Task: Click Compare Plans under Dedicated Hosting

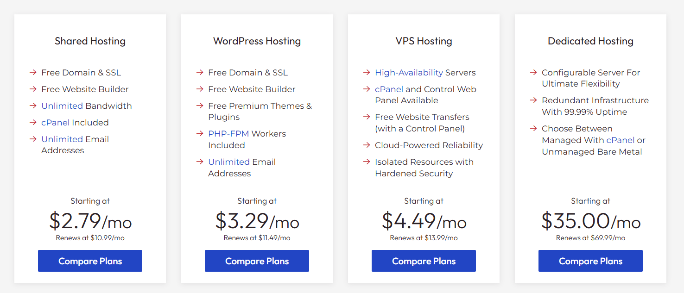Action: (x=590, y=261)
